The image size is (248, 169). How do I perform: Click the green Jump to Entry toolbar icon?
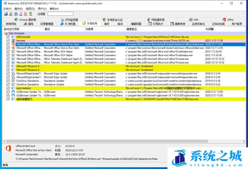pyautogui.click(x=30, y=14)
